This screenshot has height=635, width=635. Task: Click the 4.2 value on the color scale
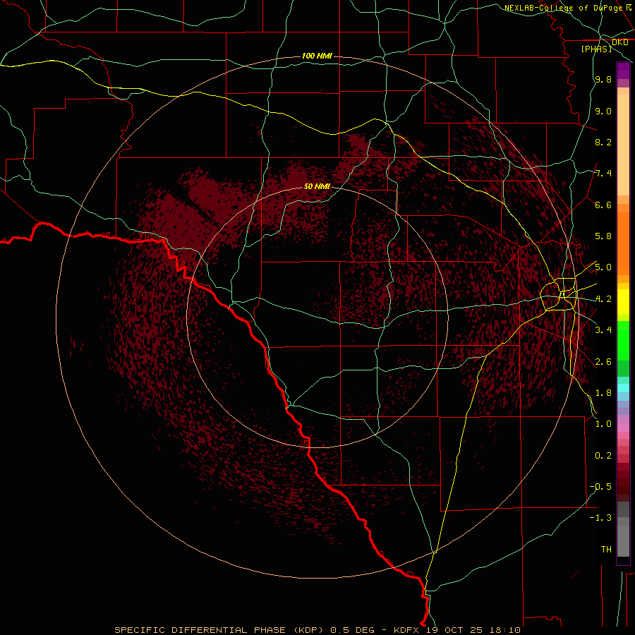[x=603, y=299]
